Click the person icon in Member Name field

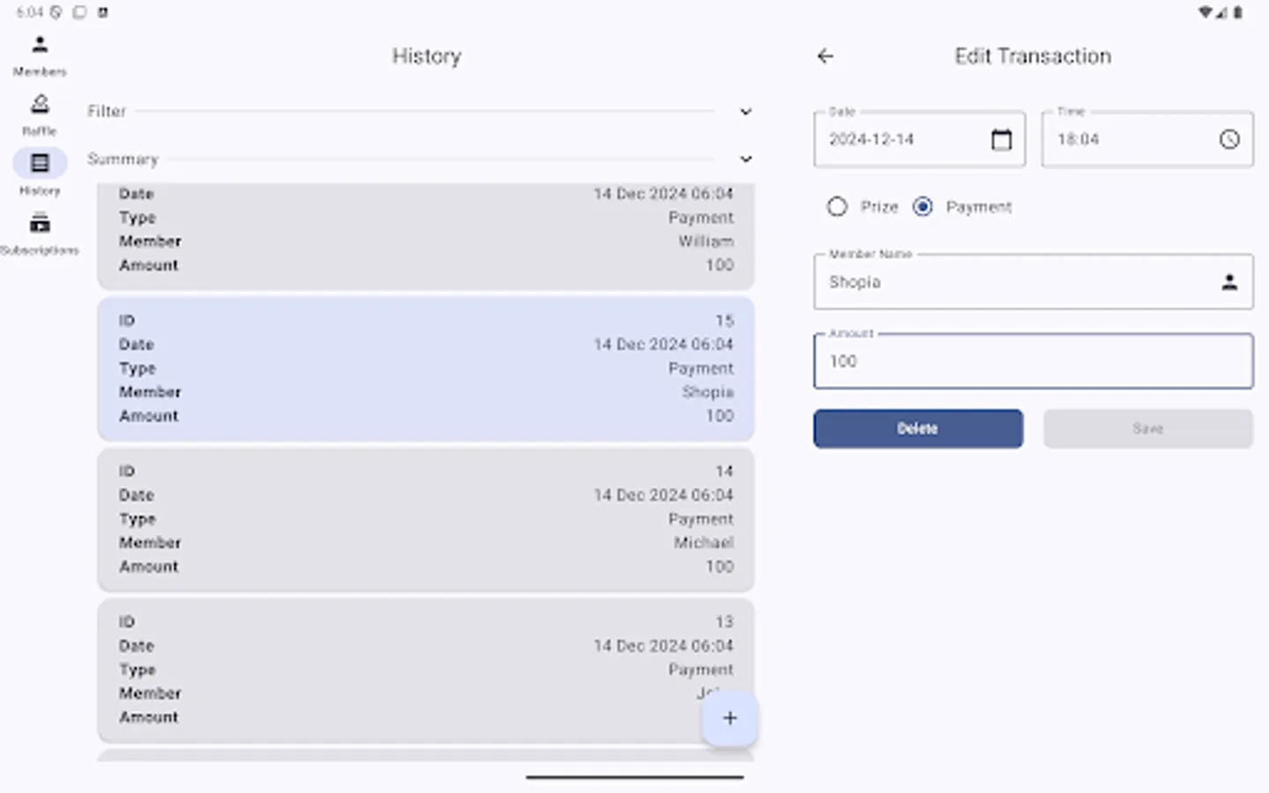click(x=1229, y=282)
